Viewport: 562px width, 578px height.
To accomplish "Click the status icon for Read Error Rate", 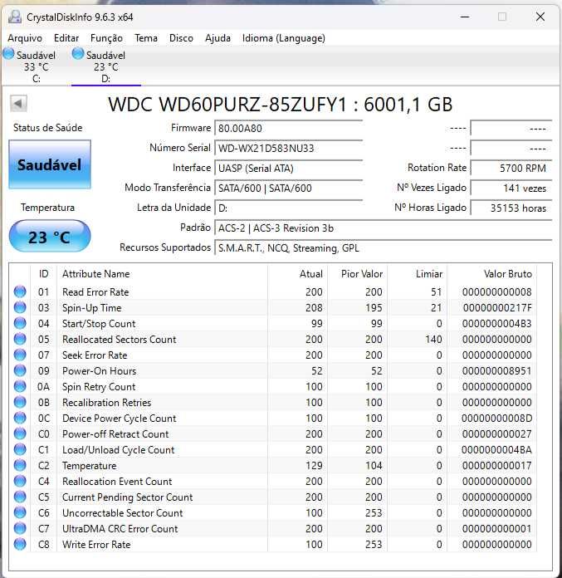I will (x=20, y=291).
